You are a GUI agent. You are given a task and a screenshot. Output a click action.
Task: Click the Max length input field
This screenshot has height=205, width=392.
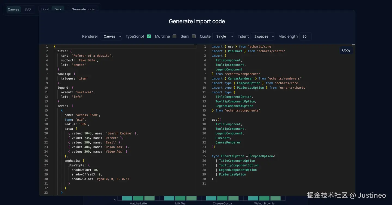coord(305,36)
